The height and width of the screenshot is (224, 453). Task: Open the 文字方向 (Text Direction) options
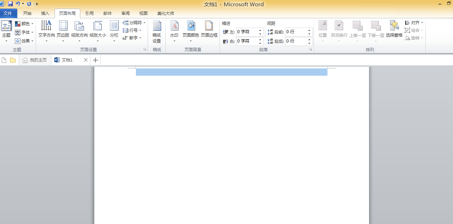[x=46, y=31]
